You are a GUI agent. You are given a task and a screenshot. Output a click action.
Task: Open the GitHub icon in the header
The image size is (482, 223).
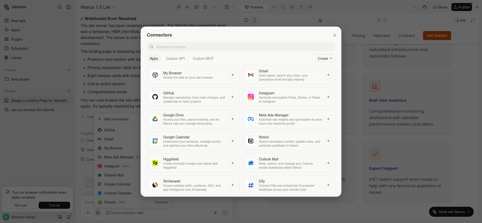click(x=425, y=7)
